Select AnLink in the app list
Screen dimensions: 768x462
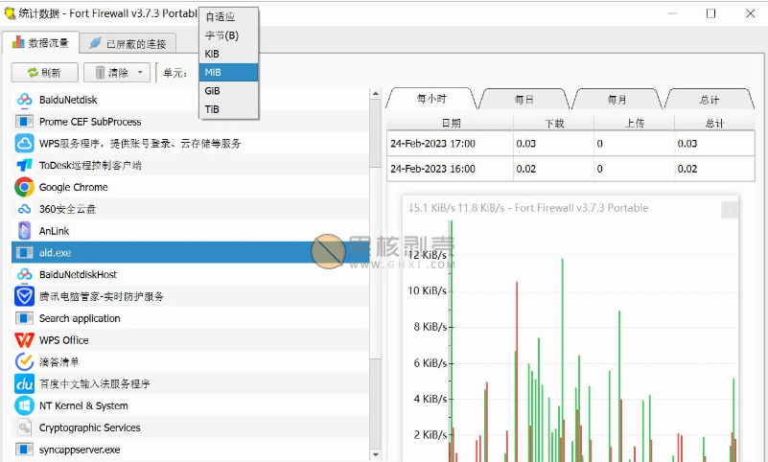point(190,230)
